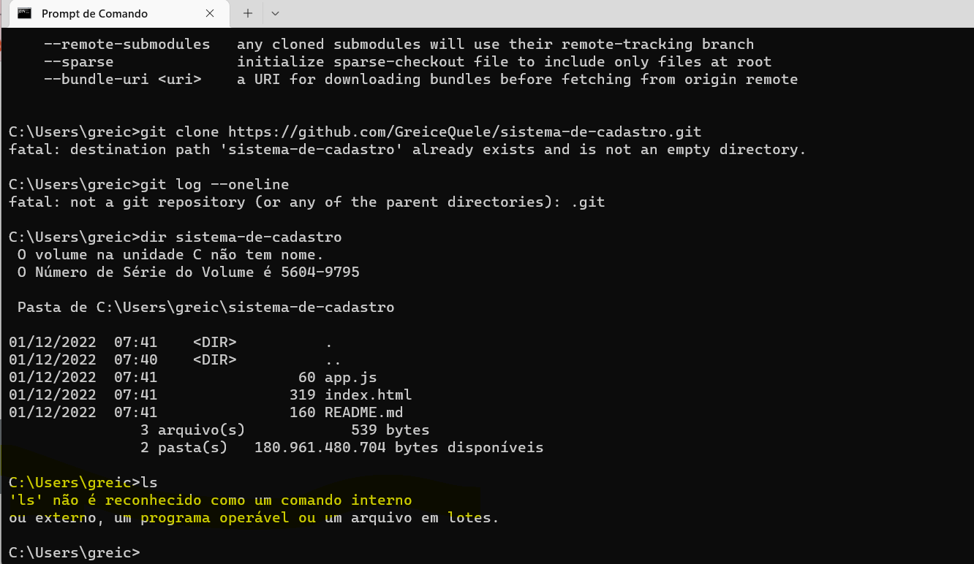Viewport: 974px width, 564px height.
Task: Click the 'git log --oneline' command line
Action: click(x=149, y=185)
